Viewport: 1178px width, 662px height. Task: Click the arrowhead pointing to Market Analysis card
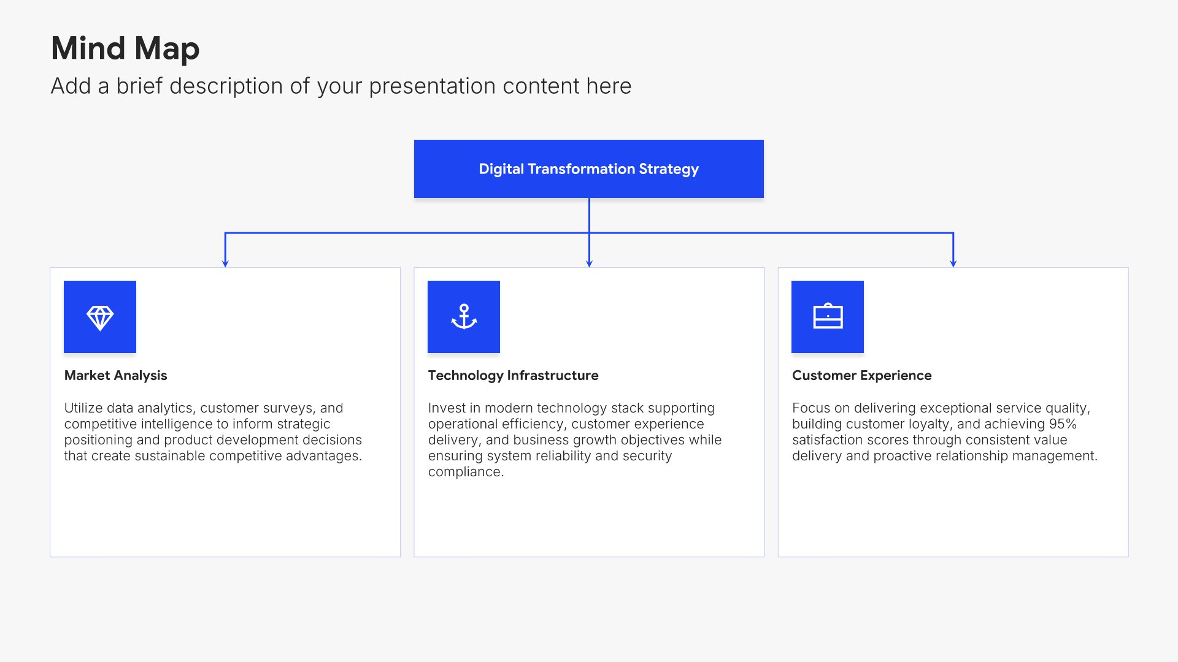pyautogui.click(x=225, y=264)
